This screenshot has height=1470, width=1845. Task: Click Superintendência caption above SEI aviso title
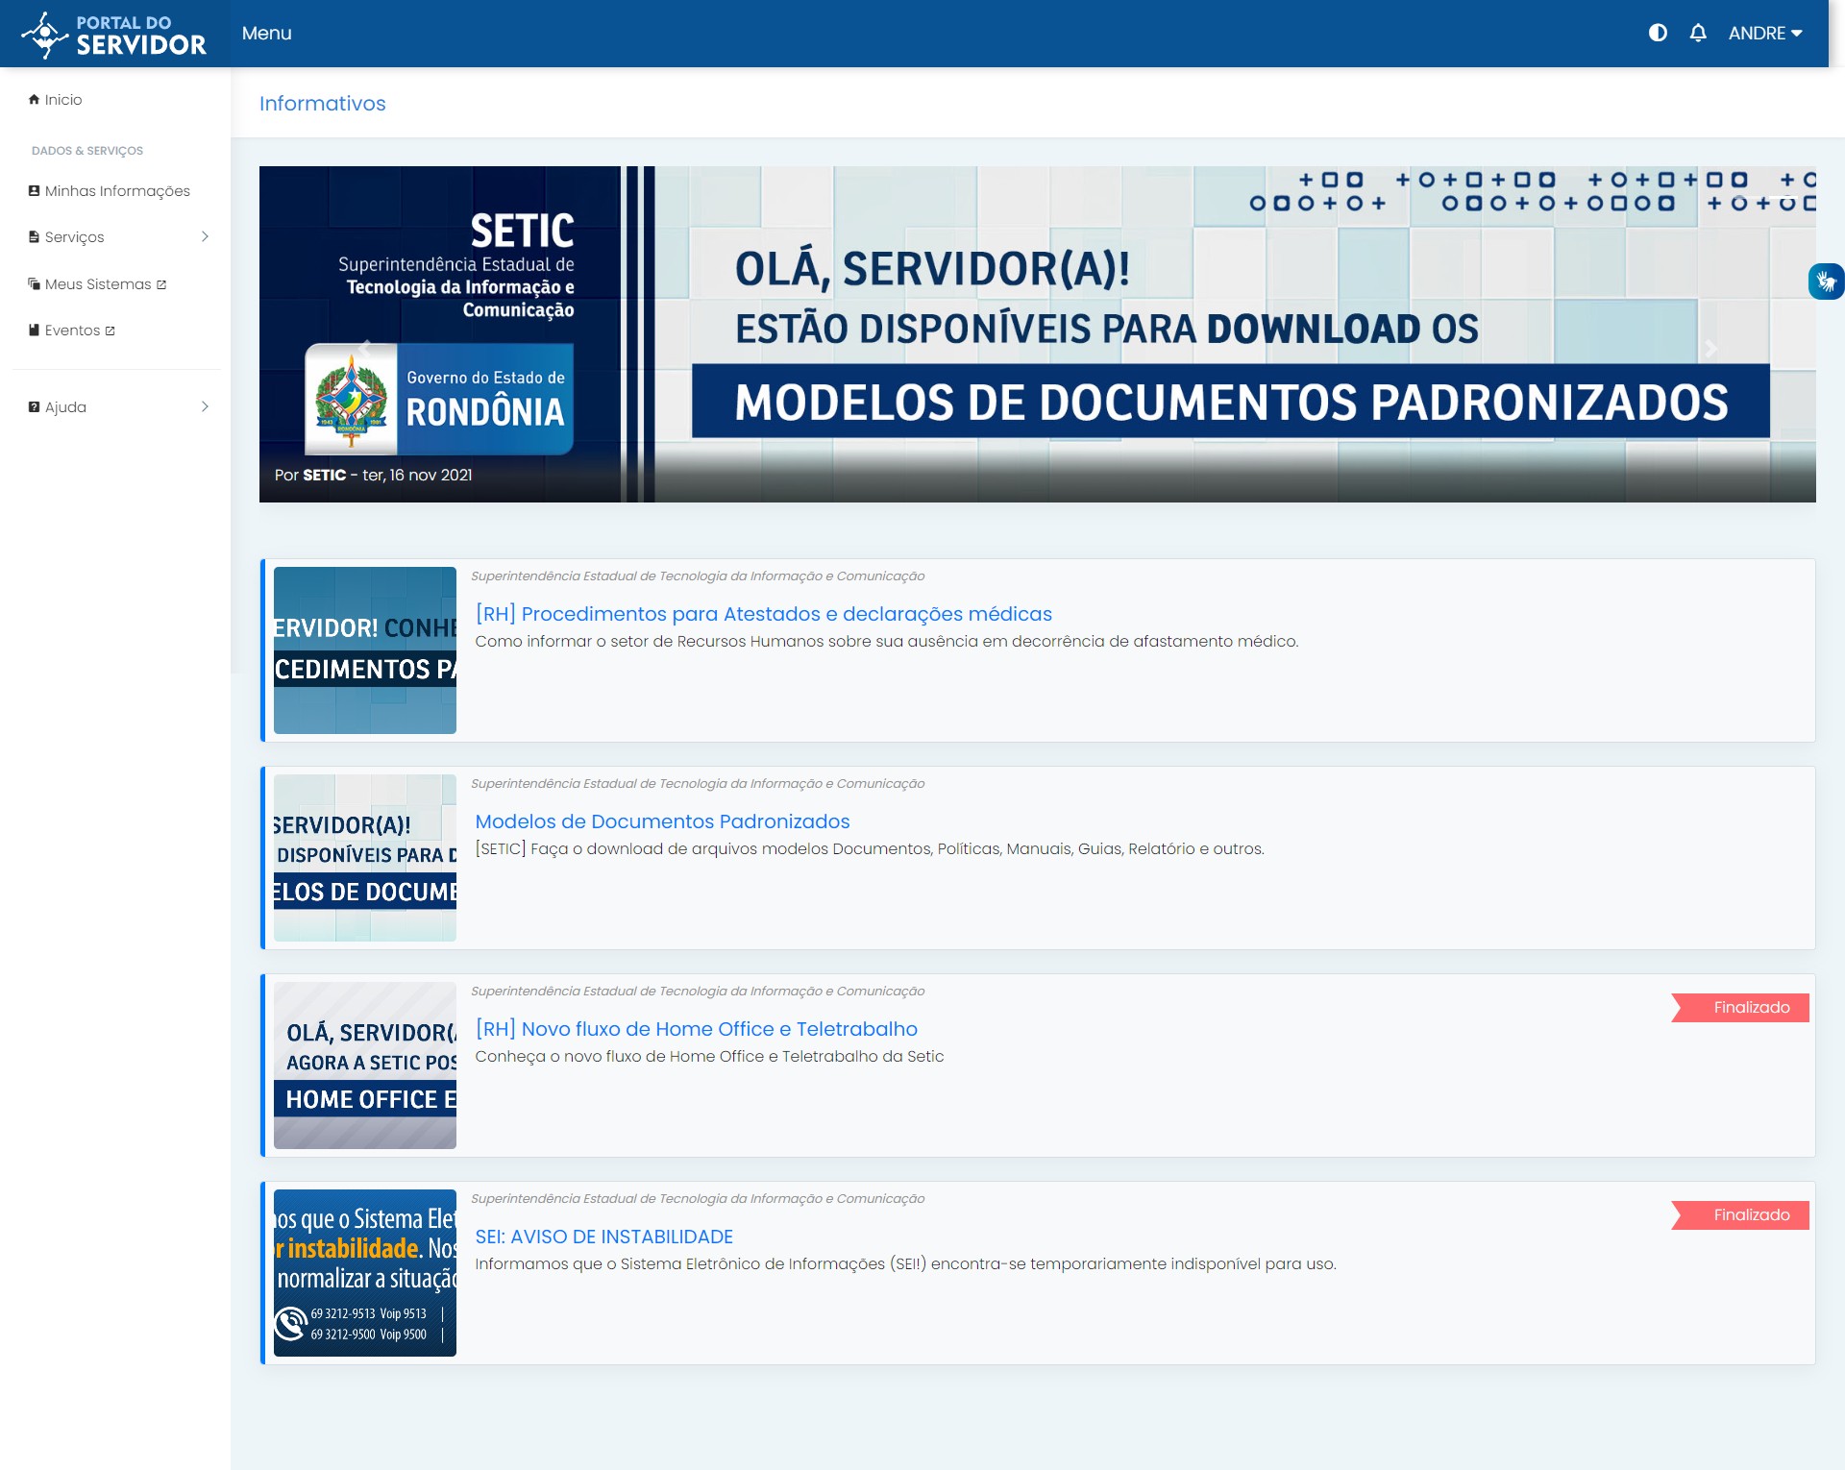click(698, 1199)
